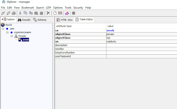Click the 'cn' attribute label

coord(57,31)
